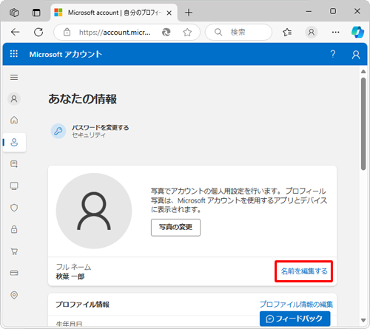Viewport: 370px width, 329px height.
Task: Click the Microsoft アカウント header title
Action: tap(66, 54)
